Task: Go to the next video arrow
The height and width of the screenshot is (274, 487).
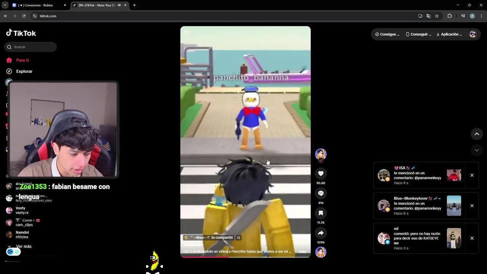Action: point(477,150)
